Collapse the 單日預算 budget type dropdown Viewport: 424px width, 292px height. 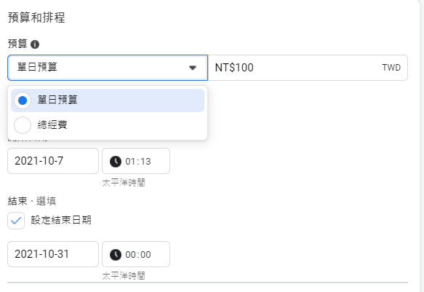coord(108,68)
